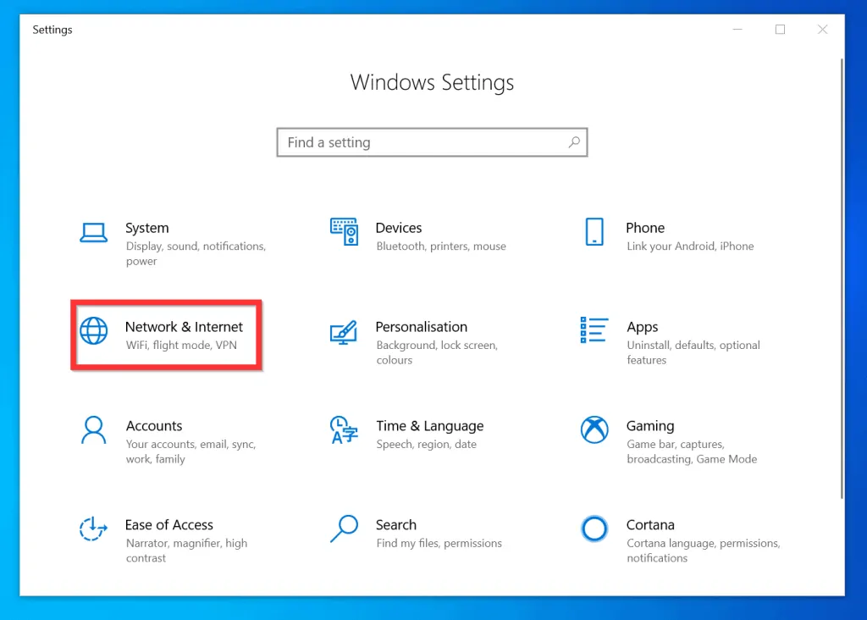Click the Gaming Xbox icon
Screen dimensions: 867x620
594,430
